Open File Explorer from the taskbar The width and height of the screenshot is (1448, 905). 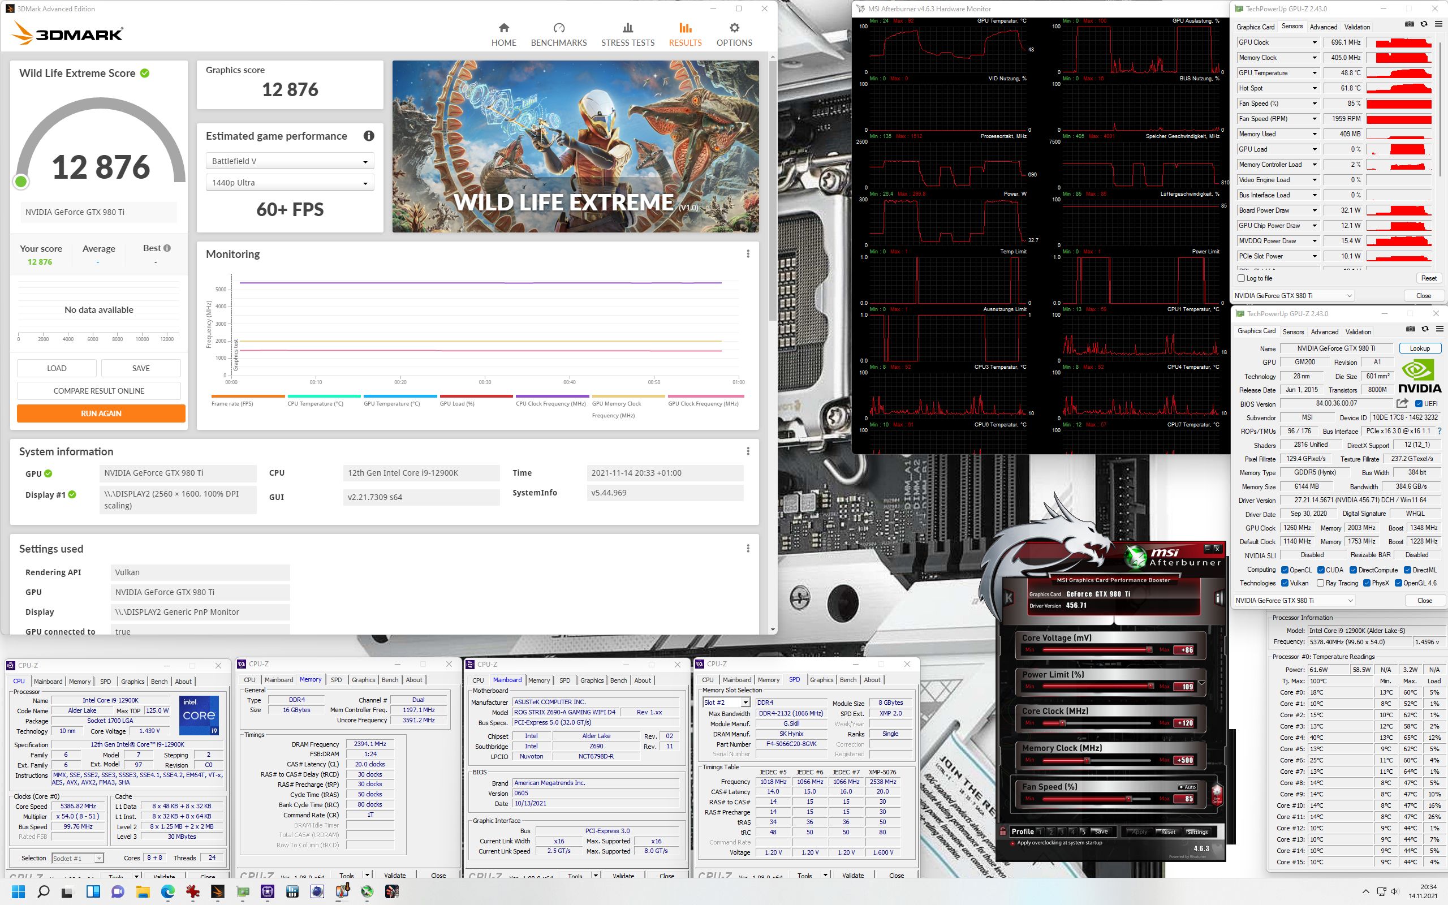tap(143, 891)
